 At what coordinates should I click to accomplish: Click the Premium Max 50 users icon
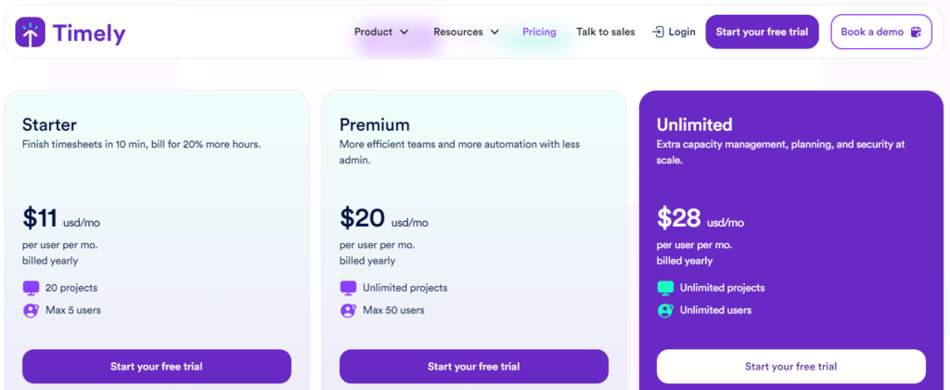[349, 310]
